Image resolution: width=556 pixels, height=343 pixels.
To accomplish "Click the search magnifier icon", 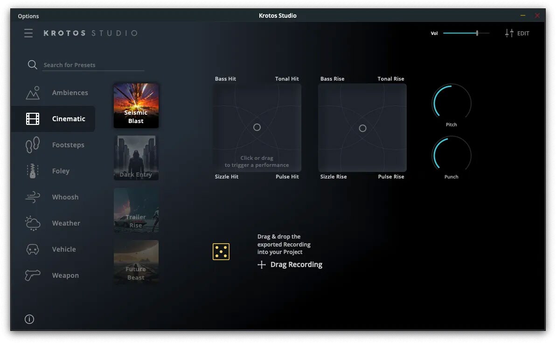I will coord(32,65).
